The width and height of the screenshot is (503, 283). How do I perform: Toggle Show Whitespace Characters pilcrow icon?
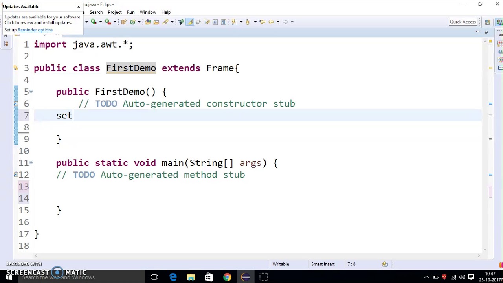(x=224, y=22)
